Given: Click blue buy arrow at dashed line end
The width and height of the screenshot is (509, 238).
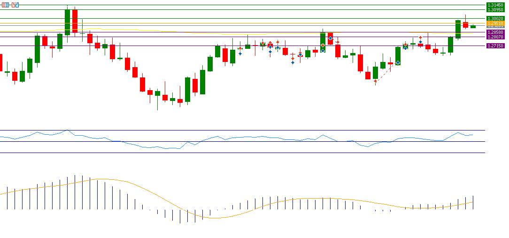Looking at the screenshot, I should pyautogui.click(x=398, y=62).
